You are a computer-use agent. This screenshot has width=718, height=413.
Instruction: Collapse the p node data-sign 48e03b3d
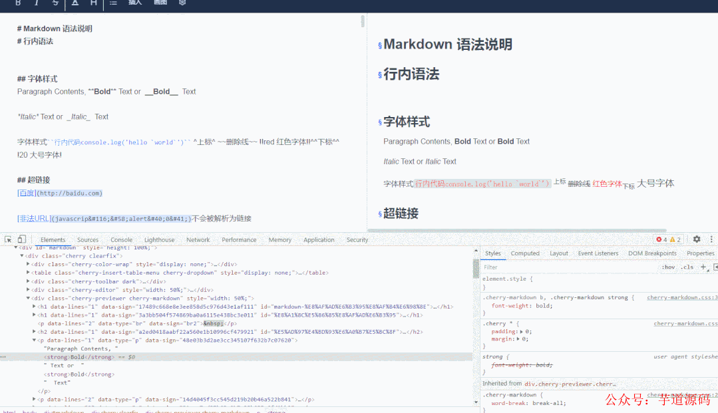tap(34, 341)
